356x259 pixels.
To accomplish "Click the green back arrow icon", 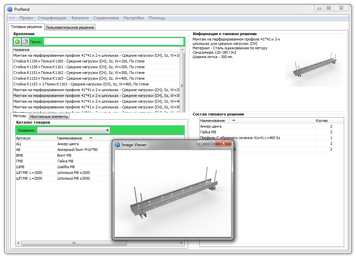I will (17, 42).
